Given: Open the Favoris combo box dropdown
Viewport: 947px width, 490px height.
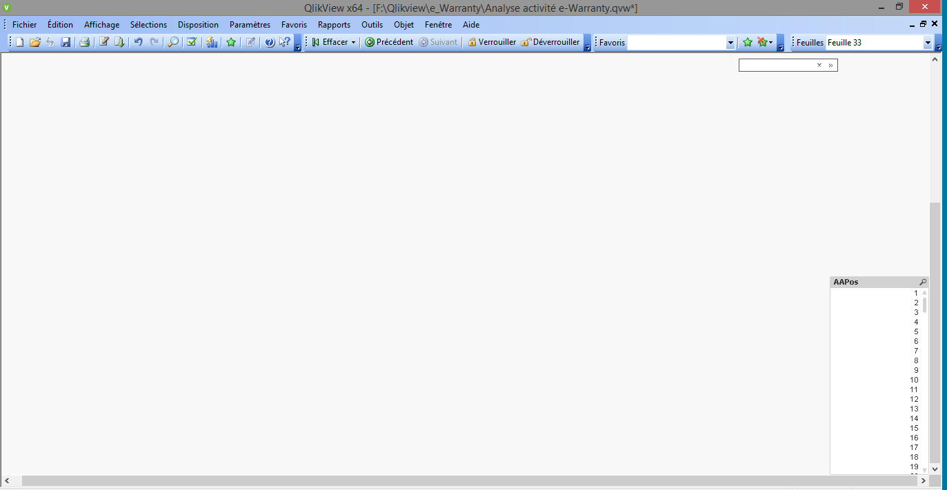Looking at the screenshot, I should pyautogui.click(x=730, y=43).
